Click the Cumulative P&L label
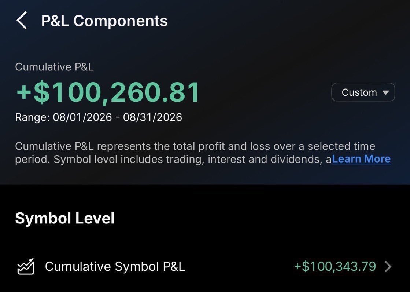410x292 pixels. [54, 67]
